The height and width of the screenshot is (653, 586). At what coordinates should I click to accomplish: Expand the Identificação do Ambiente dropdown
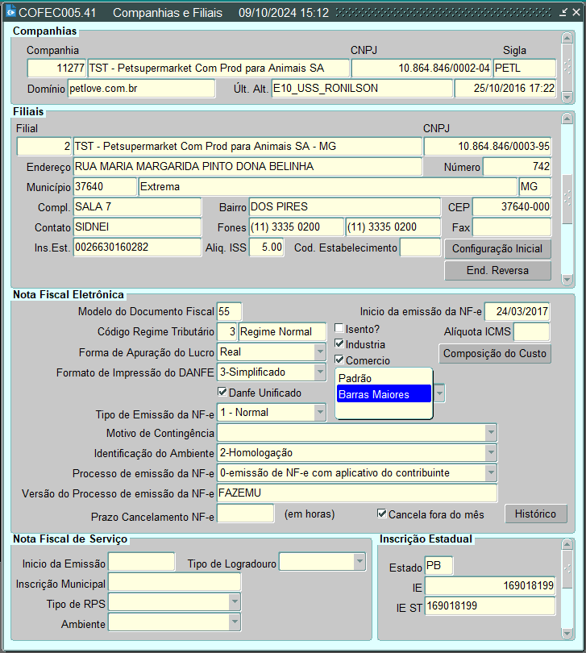491,453
